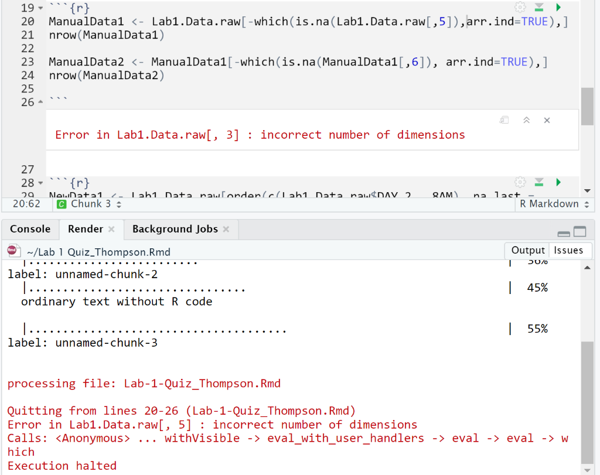Screen dimensions: 600x475
Task: Click Render pane scroll up arrow
Action: 587,268
